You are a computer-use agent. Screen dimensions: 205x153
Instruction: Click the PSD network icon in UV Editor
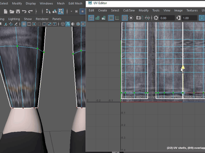148,18
